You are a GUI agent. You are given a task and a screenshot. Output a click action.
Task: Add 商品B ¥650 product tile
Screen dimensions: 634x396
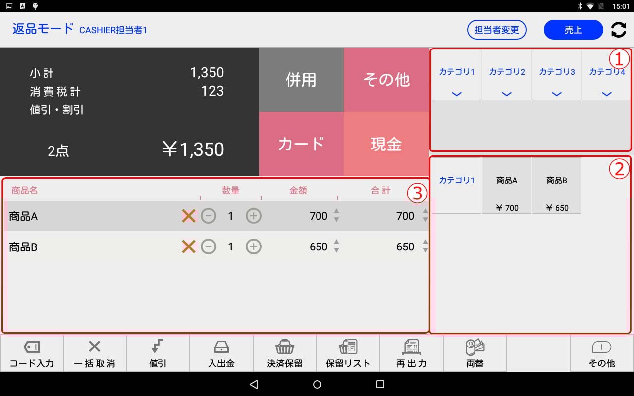coord(557,186)
